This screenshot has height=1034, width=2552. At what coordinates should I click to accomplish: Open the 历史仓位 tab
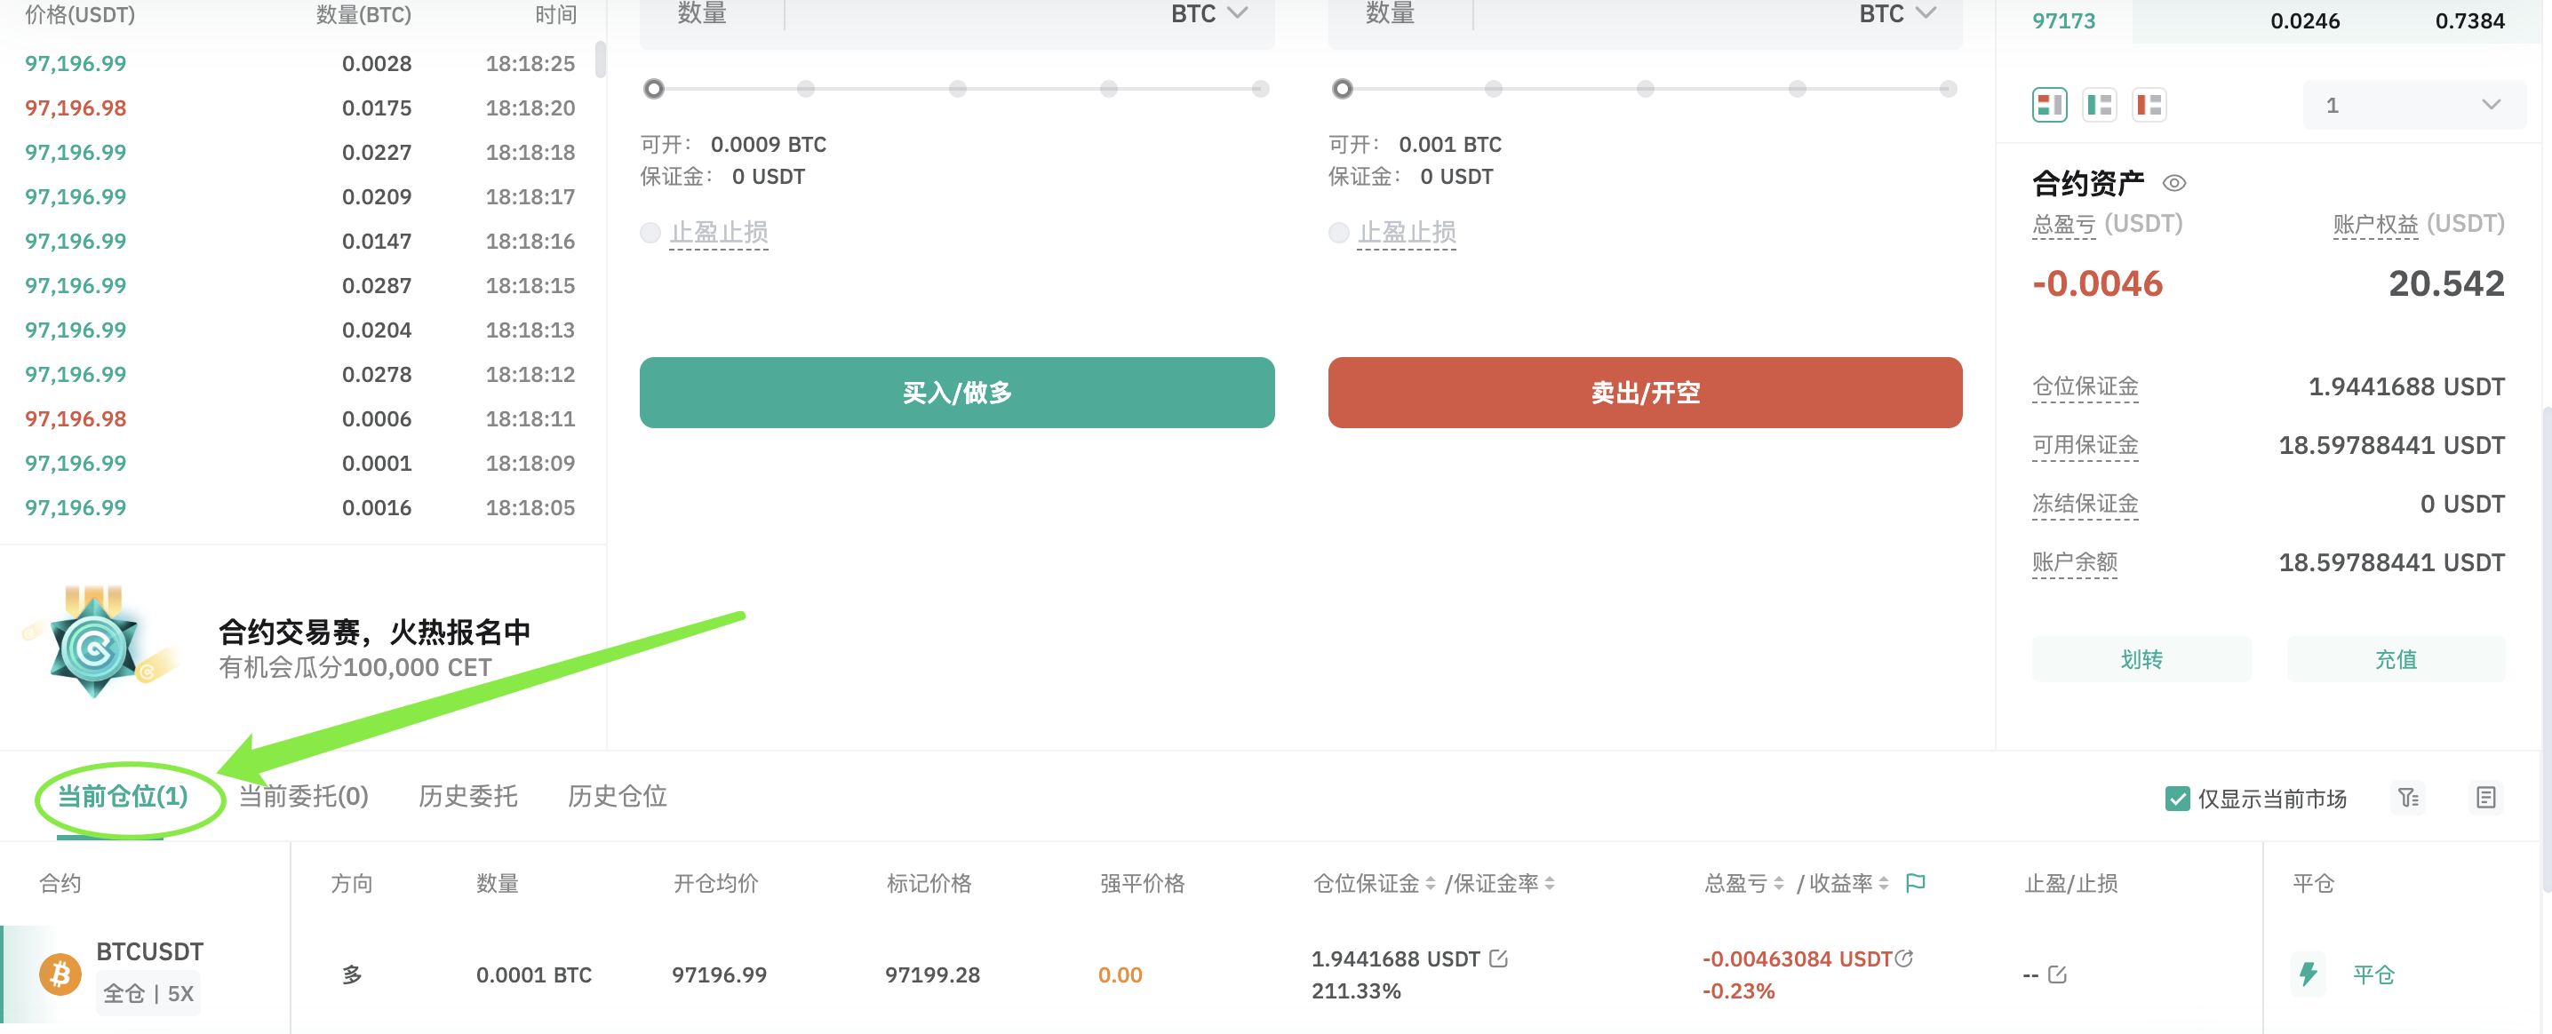(x=616, y=796)
